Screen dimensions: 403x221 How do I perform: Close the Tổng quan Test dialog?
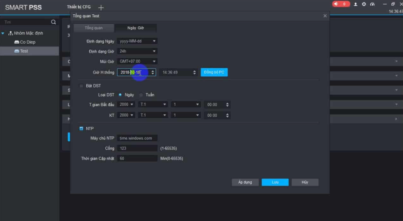(x=325, y=16)
